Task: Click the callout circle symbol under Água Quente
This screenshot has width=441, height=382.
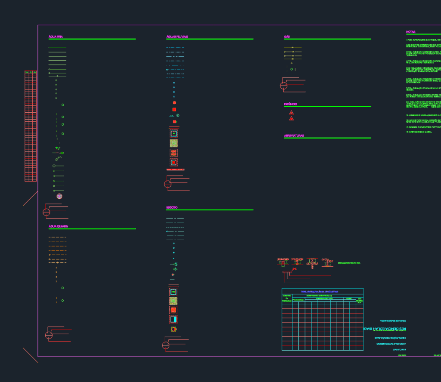Action: pos(49,335)
